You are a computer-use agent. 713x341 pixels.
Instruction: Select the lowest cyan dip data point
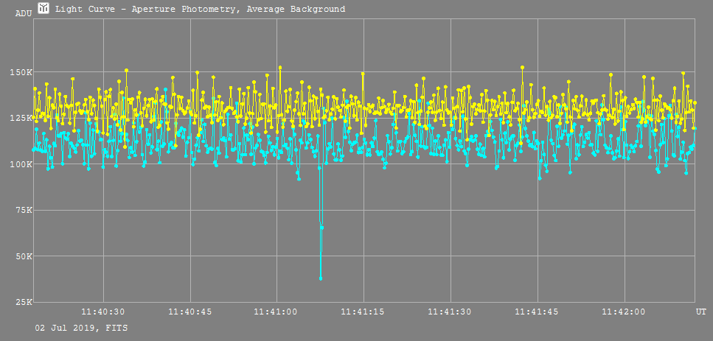coord(321,278)
